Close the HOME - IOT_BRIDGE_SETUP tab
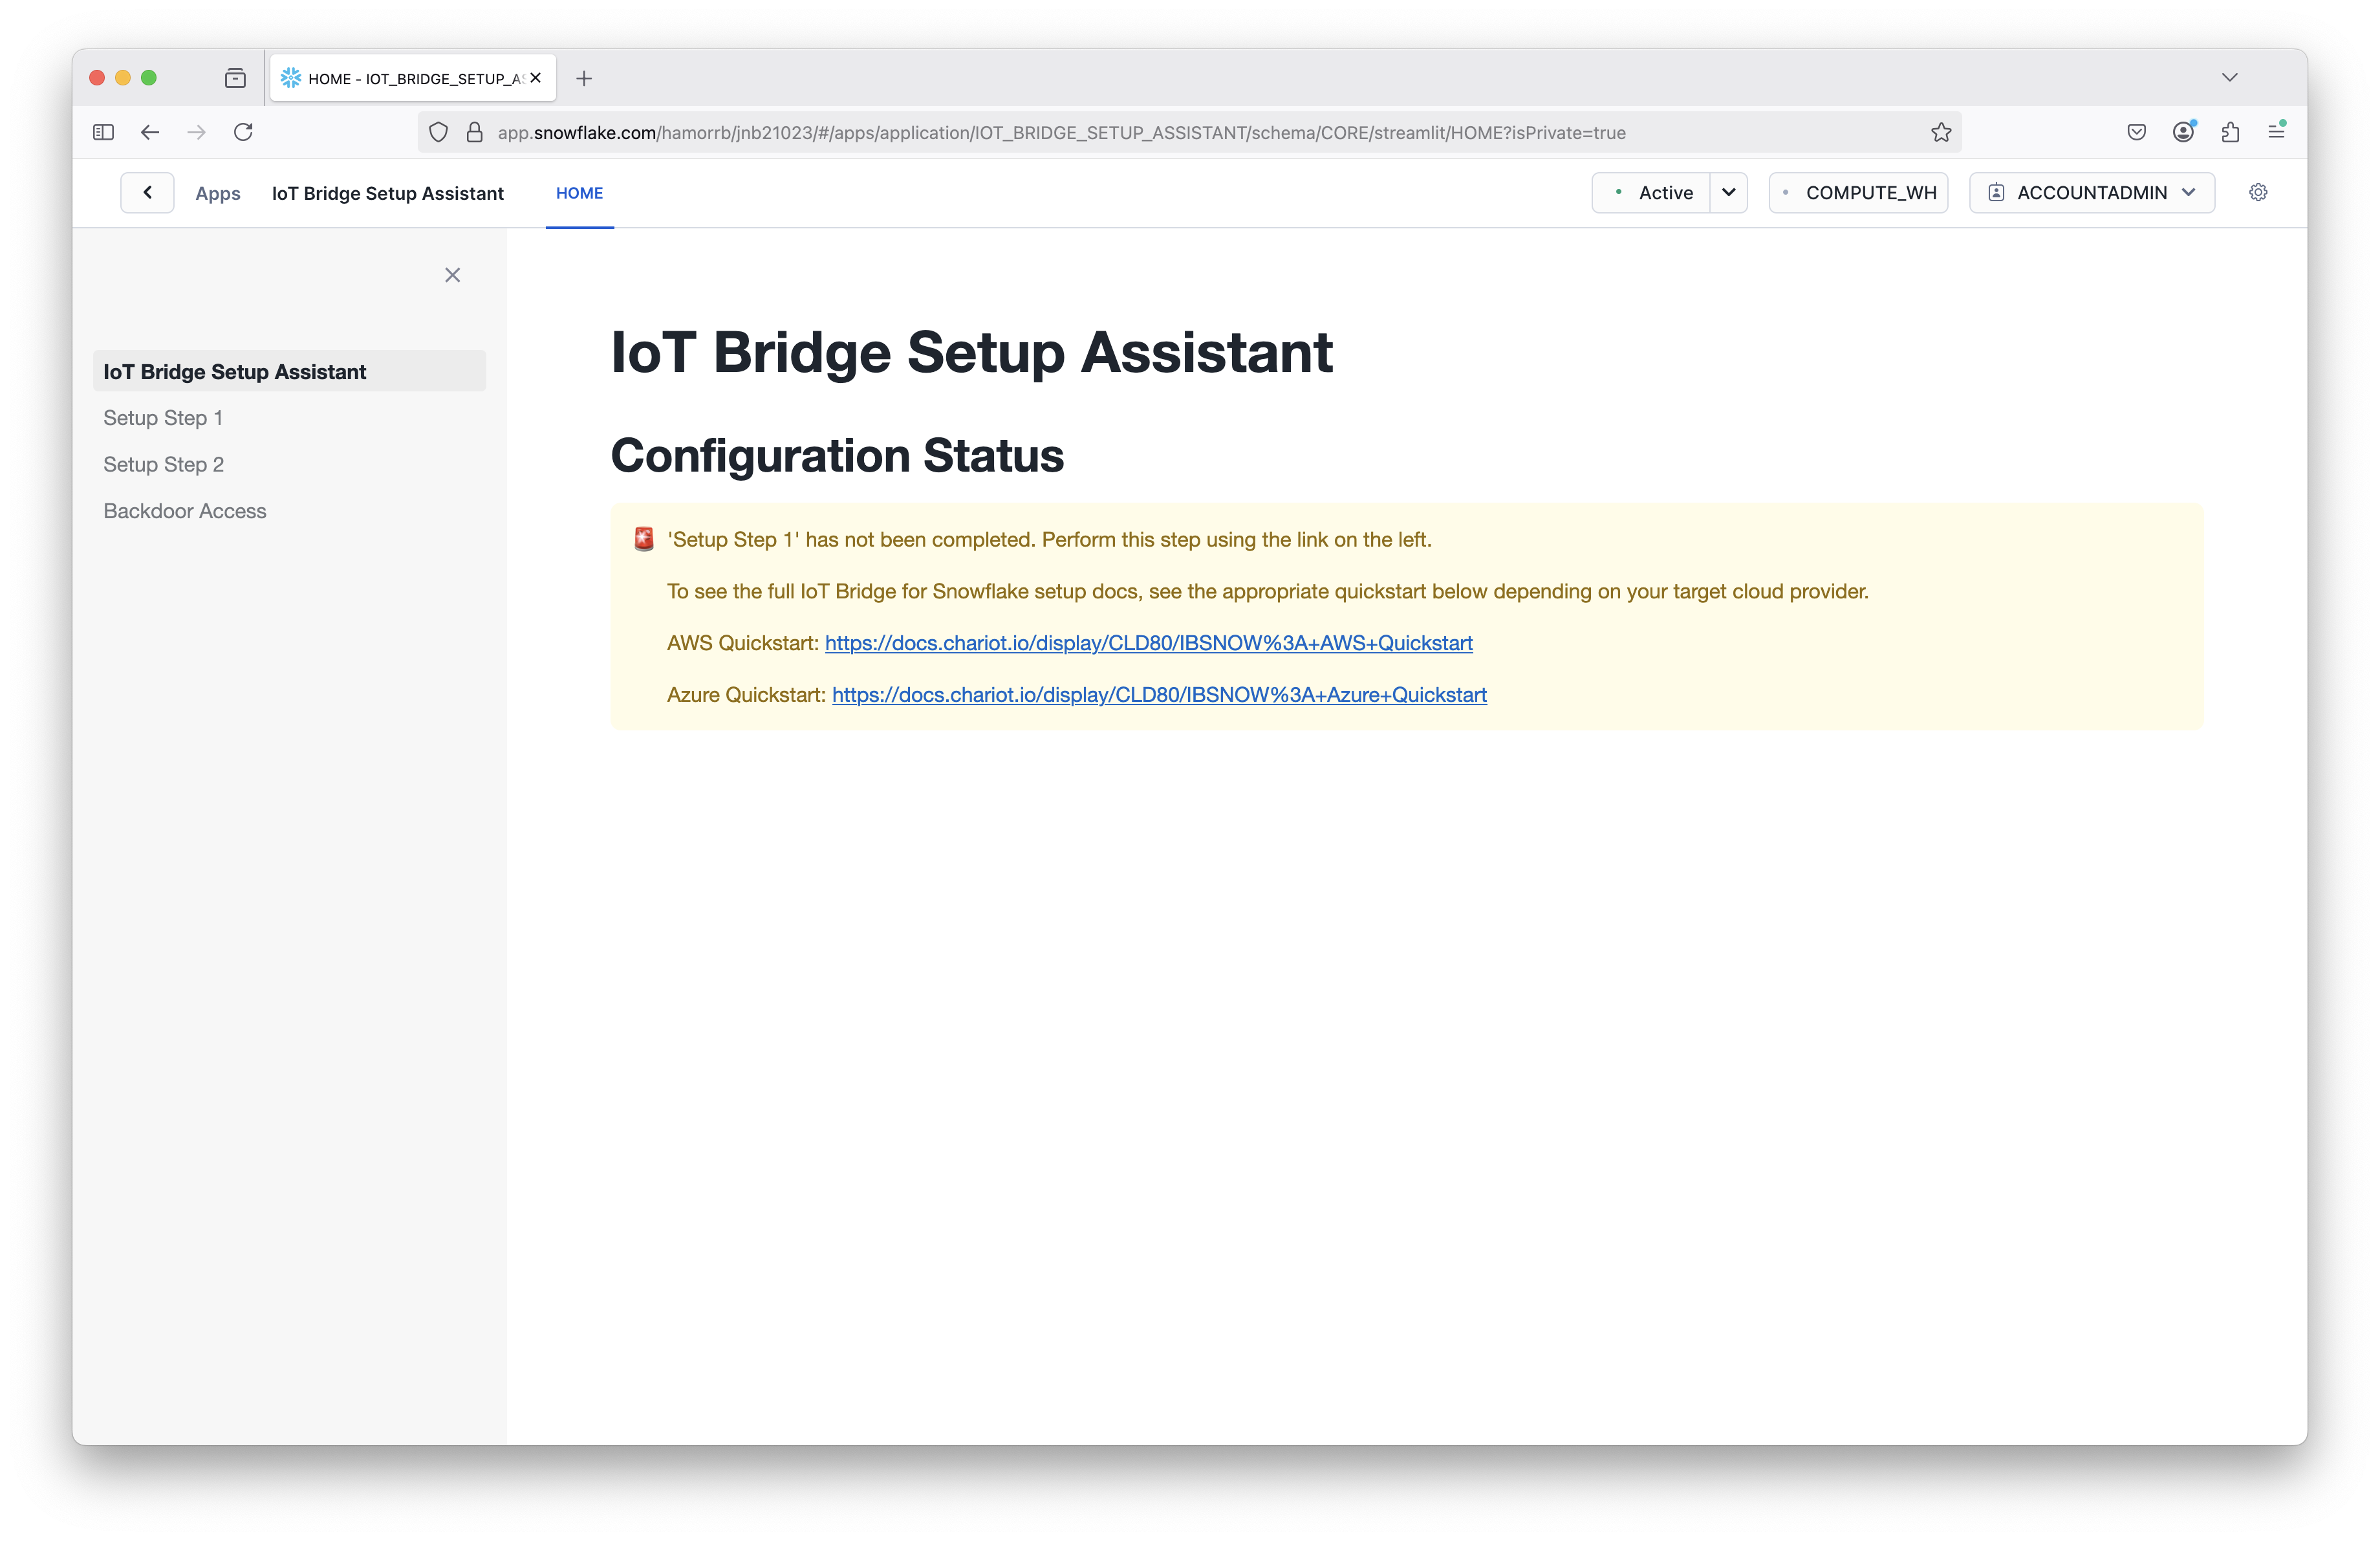 click(x=536, y=78)
